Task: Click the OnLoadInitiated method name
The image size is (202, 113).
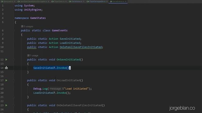Action: (68, 80)
